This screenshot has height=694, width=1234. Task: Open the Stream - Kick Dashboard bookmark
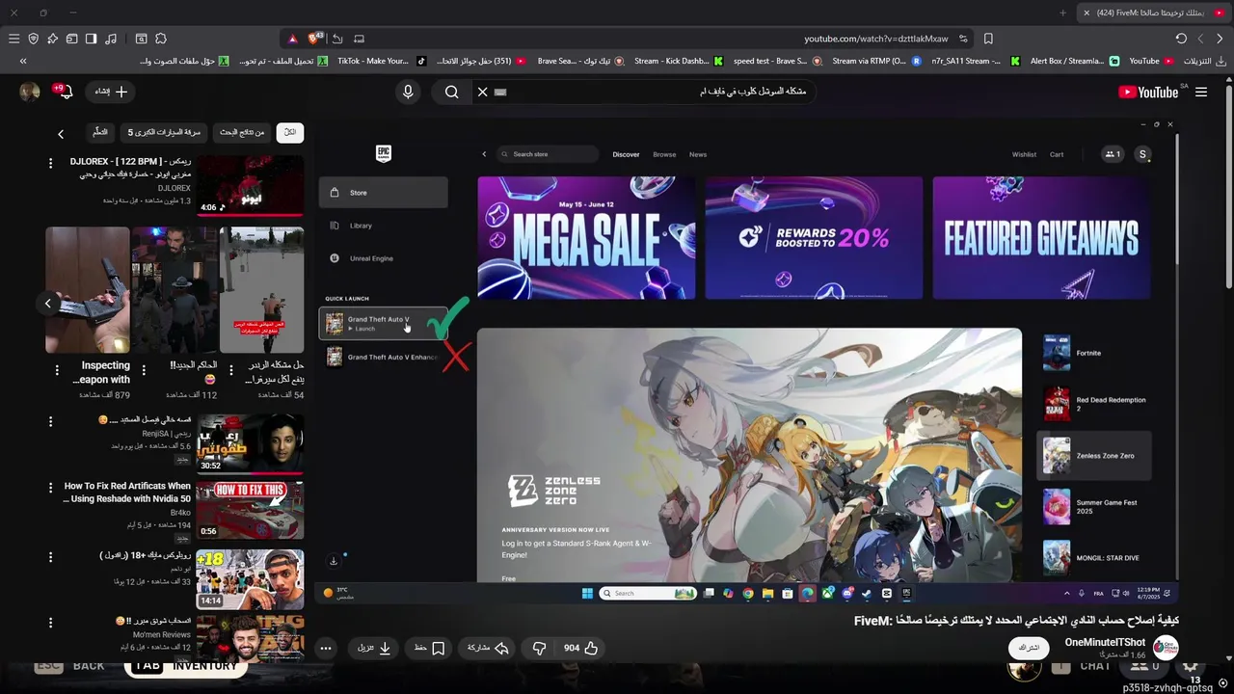click(x=679, y=61)
